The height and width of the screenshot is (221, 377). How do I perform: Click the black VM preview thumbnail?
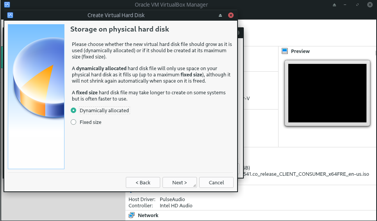[x=327, y=93]
